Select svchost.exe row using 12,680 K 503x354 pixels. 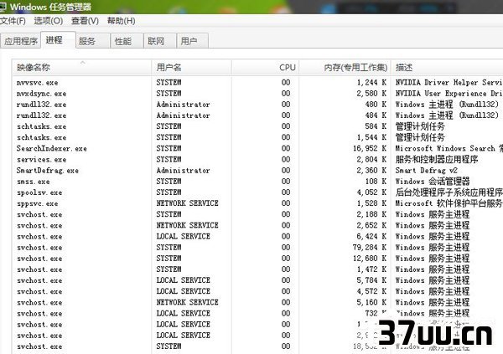coord(258,259)
